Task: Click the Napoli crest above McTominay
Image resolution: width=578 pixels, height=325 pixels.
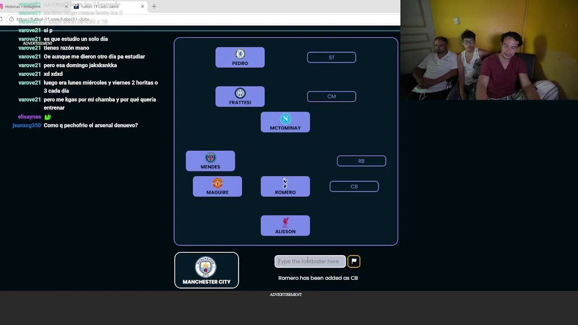Action: [285, 119]
